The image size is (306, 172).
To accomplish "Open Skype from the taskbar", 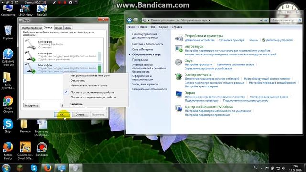I will tap(34, 168).
